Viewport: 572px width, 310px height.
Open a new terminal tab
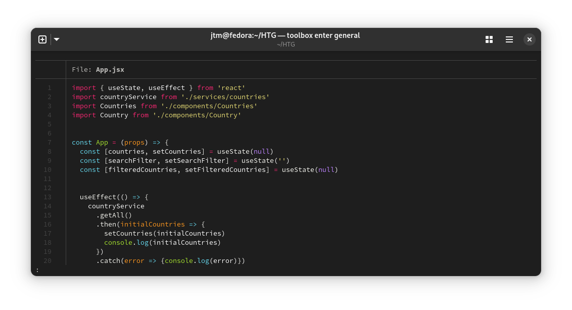(42, 39)
